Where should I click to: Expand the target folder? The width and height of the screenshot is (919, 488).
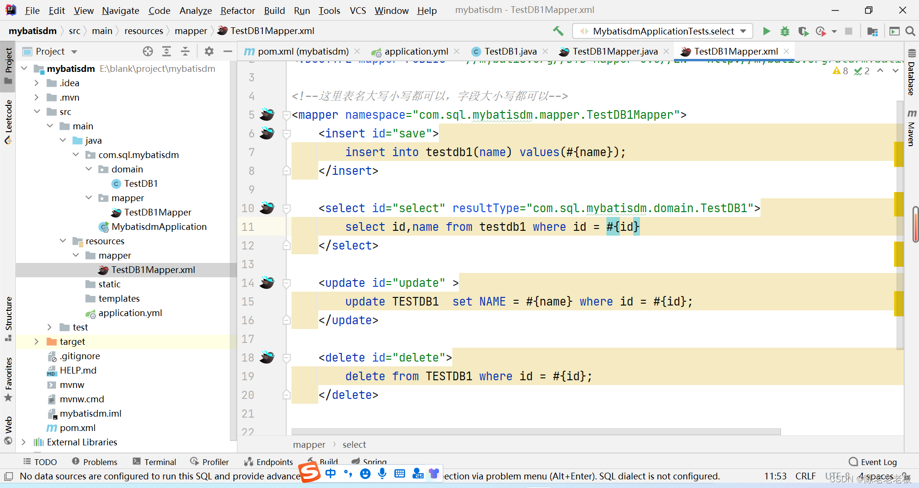pos(36,341)
